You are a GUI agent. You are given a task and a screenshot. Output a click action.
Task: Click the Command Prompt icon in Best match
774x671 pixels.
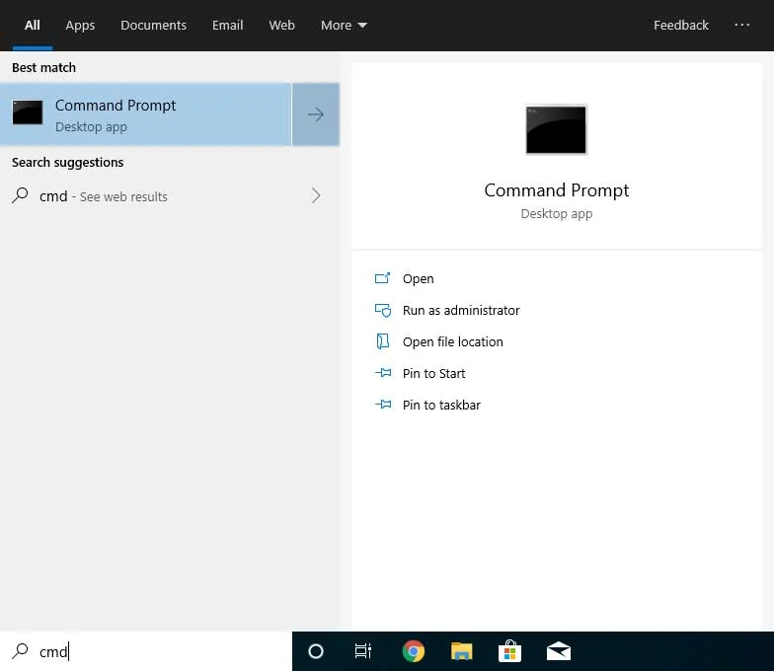(x=28, y=113)
